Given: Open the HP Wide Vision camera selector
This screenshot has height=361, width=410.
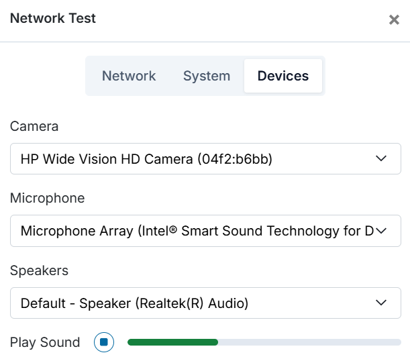Looking at the screenshot, I should tap(205, 158).
